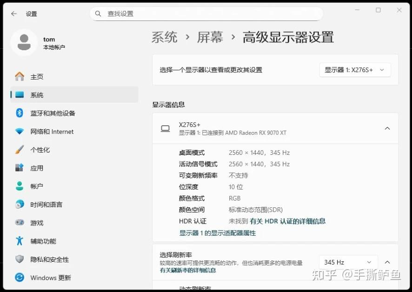The width and height of the screenshot is (412, 292).
Task: Click the monitor icon beside X276S+
Action: tap(165, 128)
